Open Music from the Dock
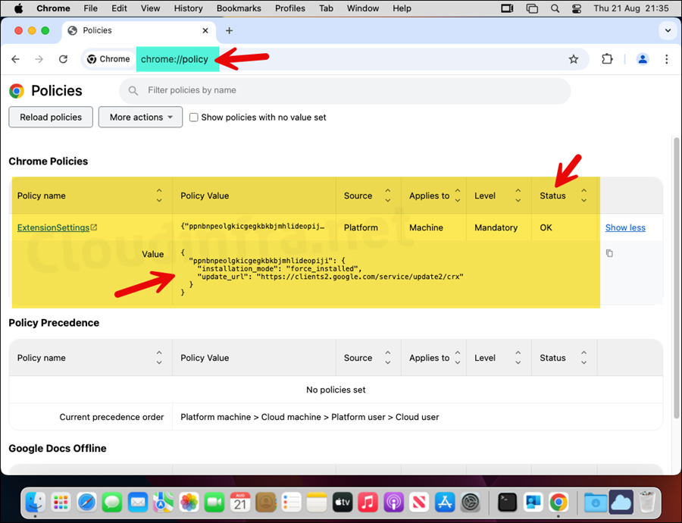This screenshot has height=523, width=682. pyautogui.click(x=368, y=502)
